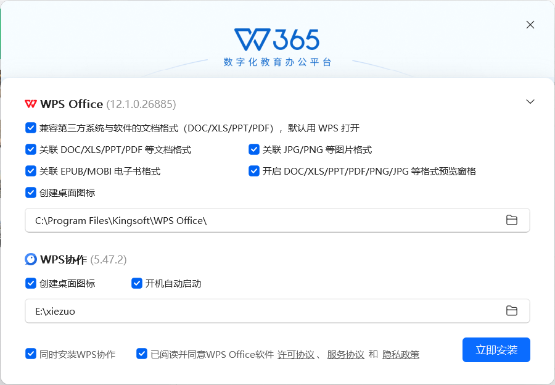Click the WPS Office version text (12.1.0.26885)

point(141,104)
